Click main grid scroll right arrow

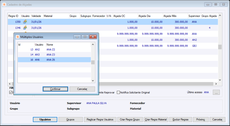(216, 84)
